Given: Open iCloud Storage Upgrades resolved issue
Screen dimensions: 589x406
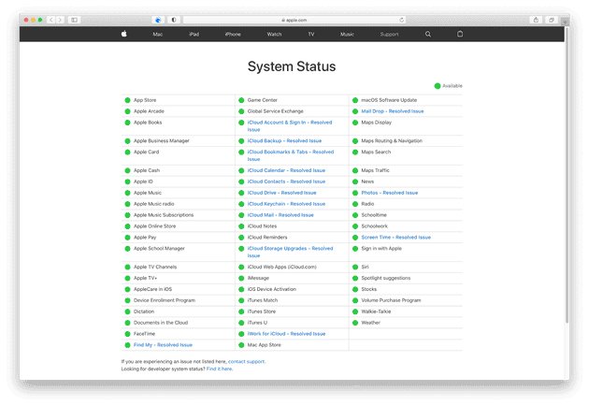Looking at the screenshot, I should tap(290, 253).
